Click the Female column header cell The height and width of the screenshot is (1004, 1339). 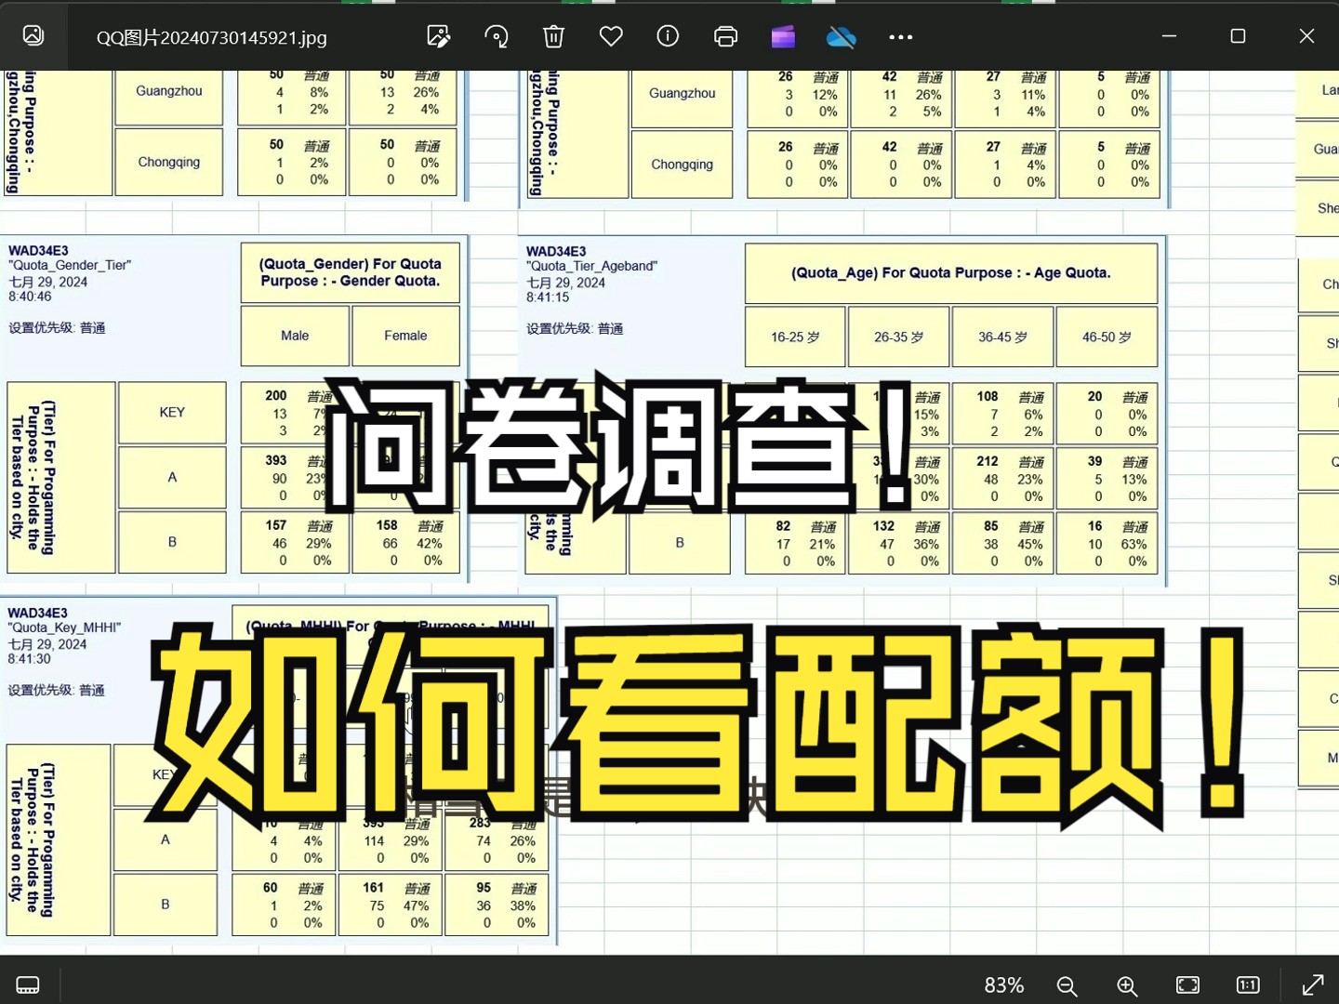405,336
